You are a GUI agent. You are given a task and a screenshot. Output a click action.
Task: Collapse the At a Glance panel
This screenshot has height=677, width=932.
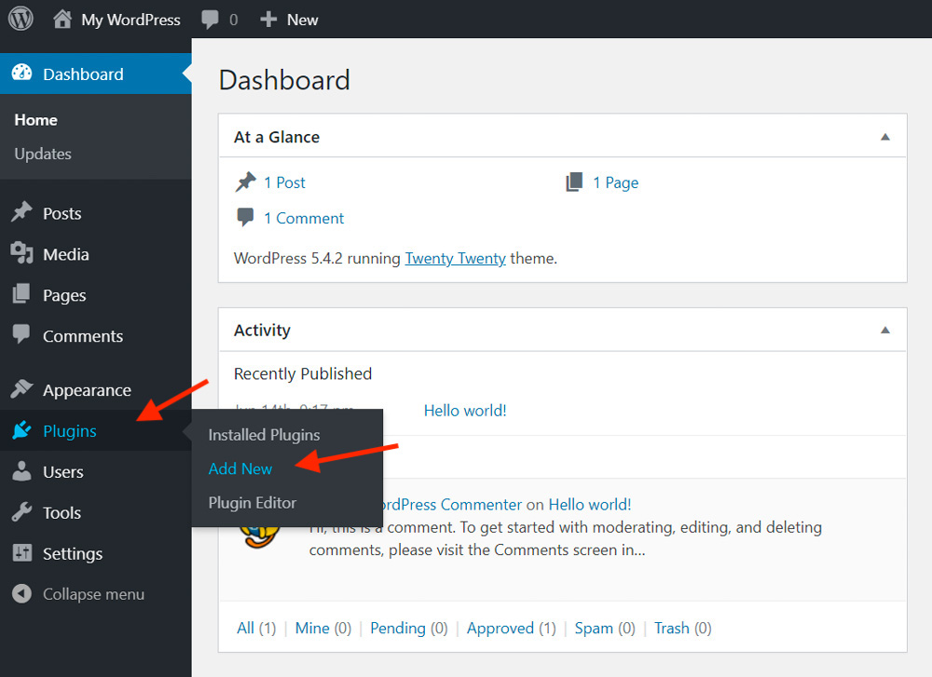coord(885,137)
